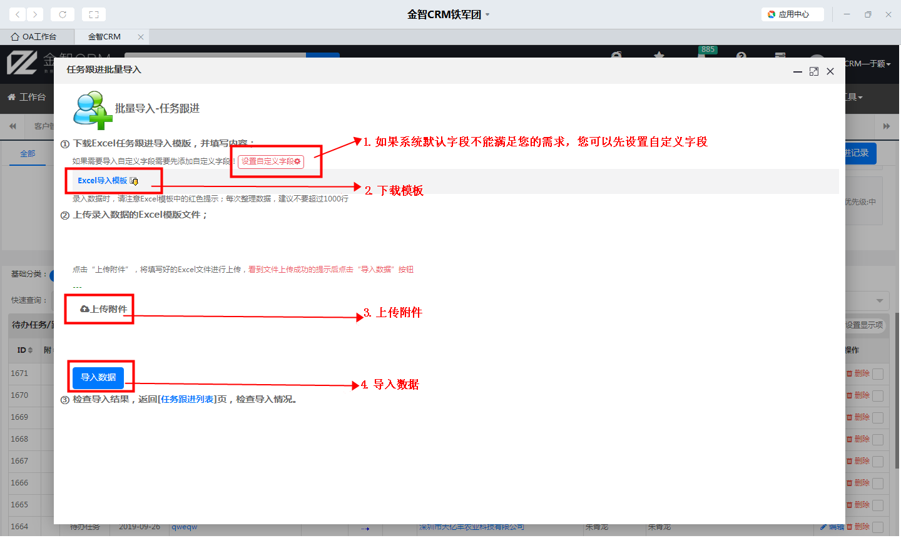Delete row 1666 with 删除 trash icon
The image size is (901, 538).
[858, 483]
